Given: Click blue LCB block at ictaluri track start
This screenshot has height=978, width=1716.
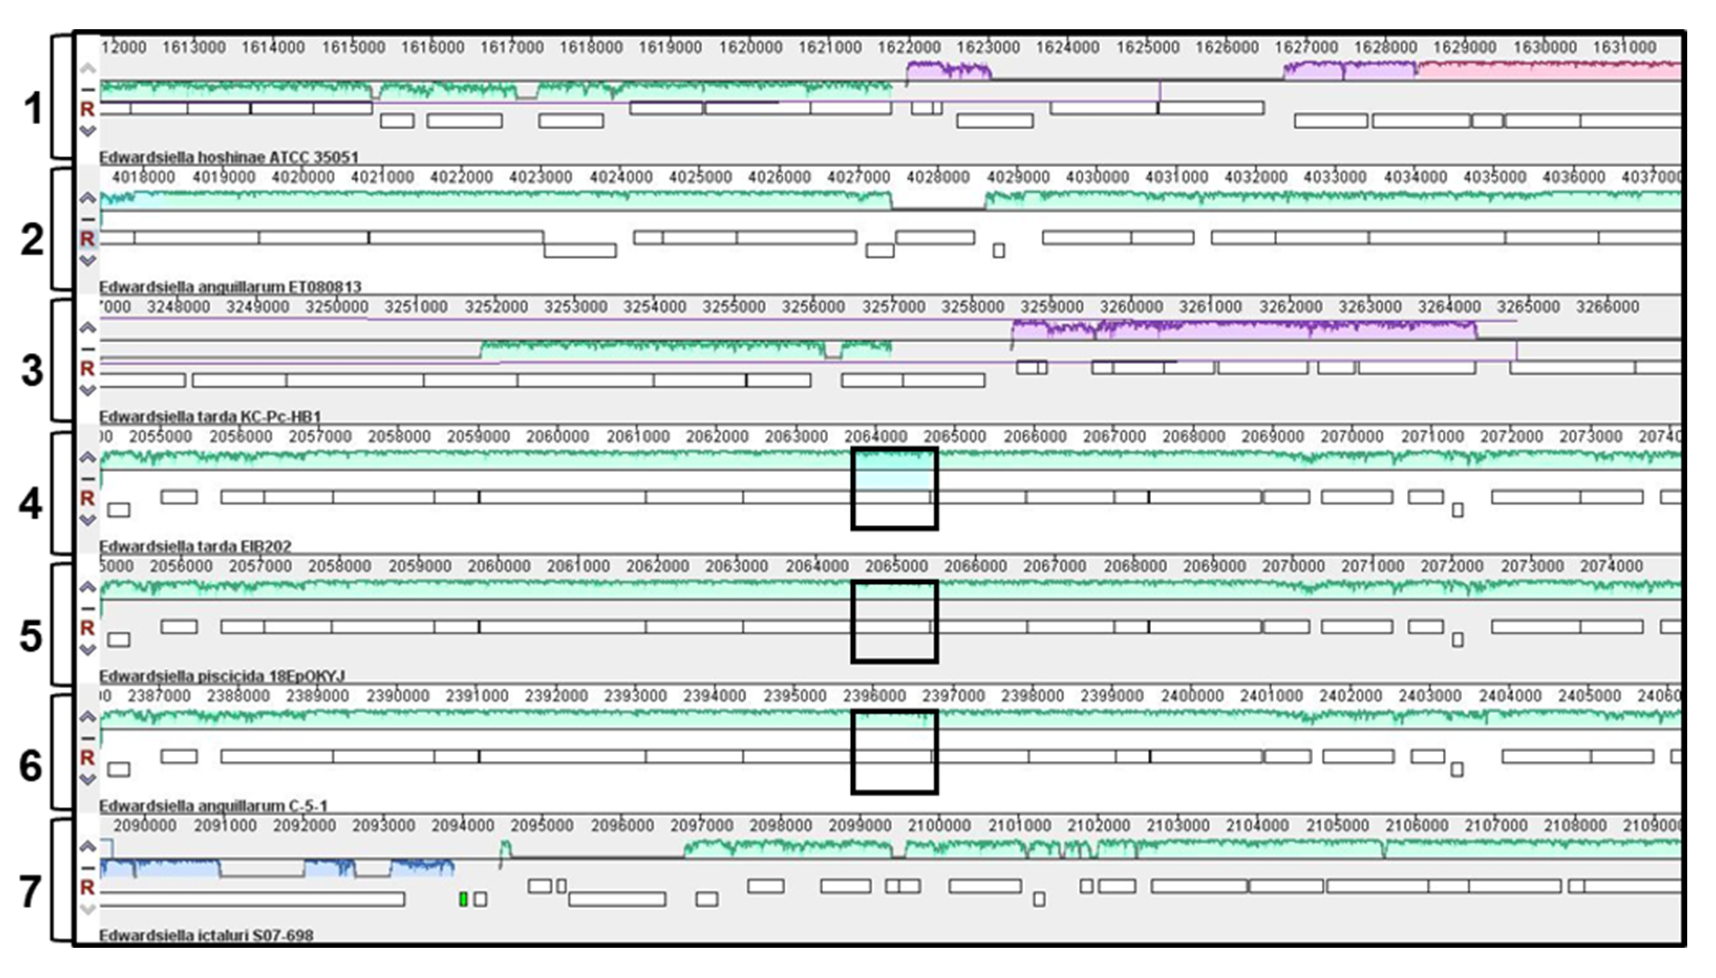Looking at the screenshot, I should tap(162, 868).
